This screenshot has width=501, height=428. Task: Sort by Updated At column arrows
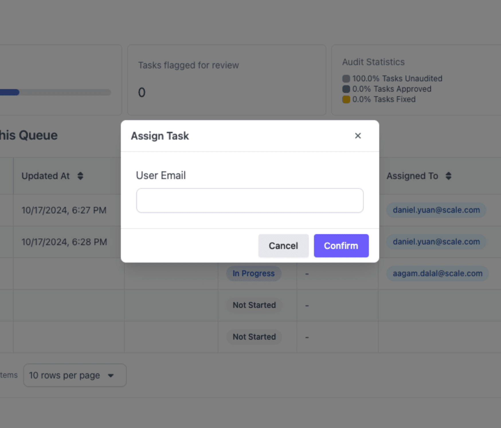(x=80, y=176)
